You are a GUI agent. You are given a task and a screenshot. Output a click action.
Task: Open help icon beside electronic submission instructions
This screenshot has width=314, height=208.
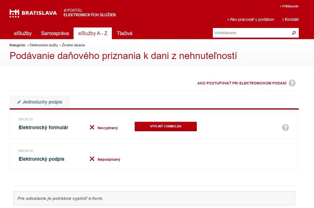(292, 83)
